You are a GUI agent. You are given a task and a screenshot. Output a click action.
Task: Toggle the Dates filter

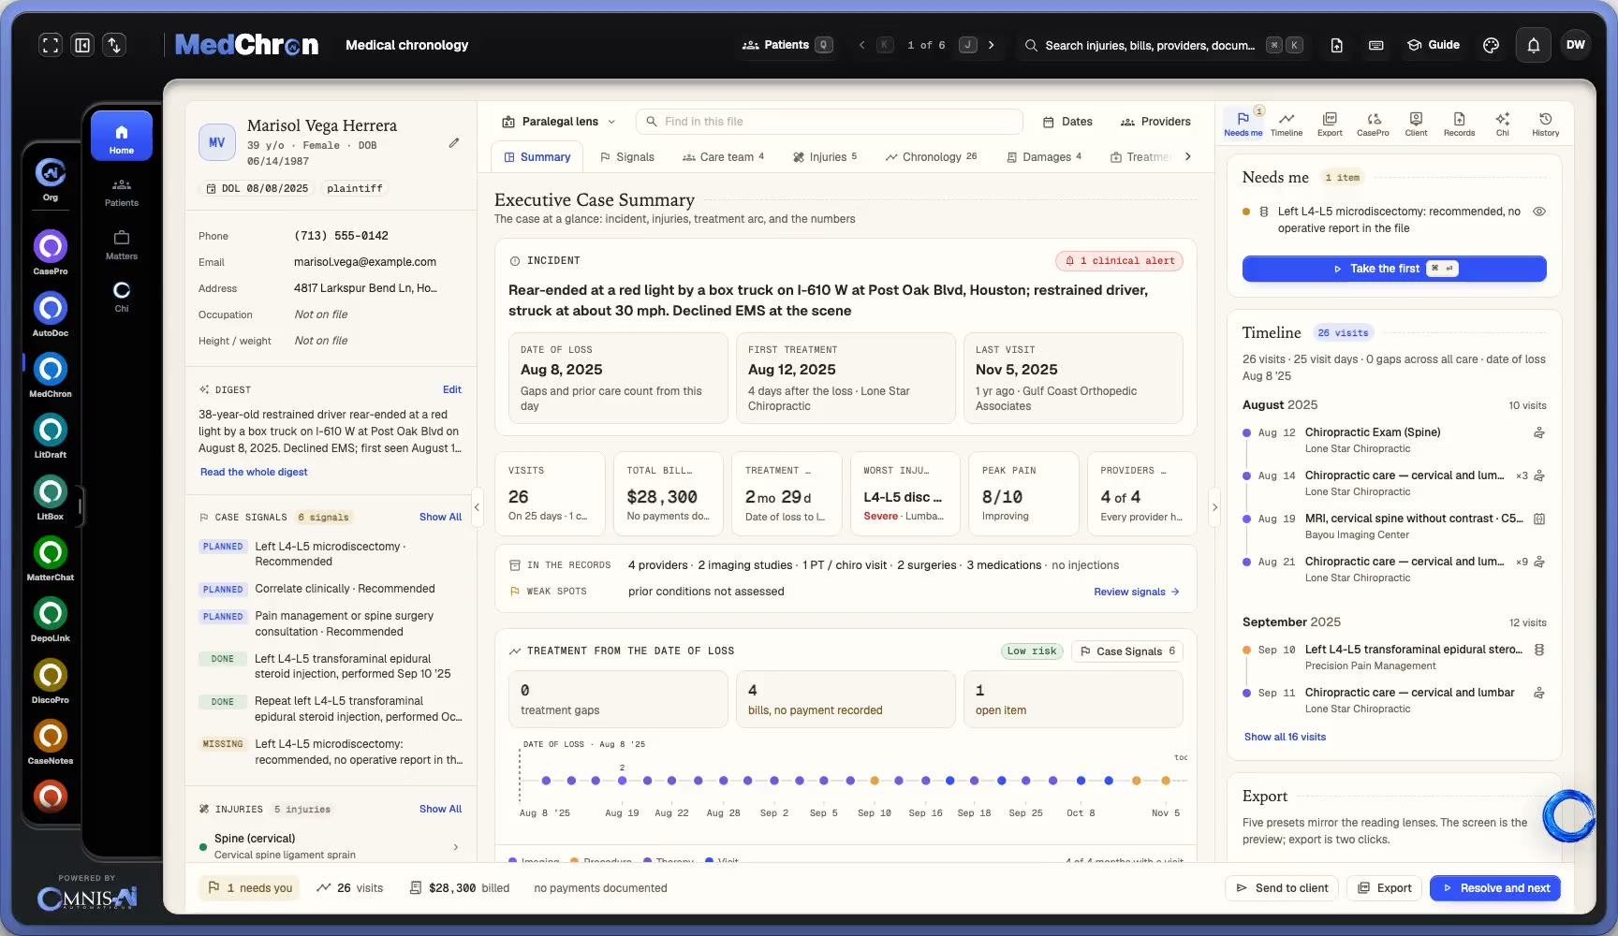tap(1067, 122)
